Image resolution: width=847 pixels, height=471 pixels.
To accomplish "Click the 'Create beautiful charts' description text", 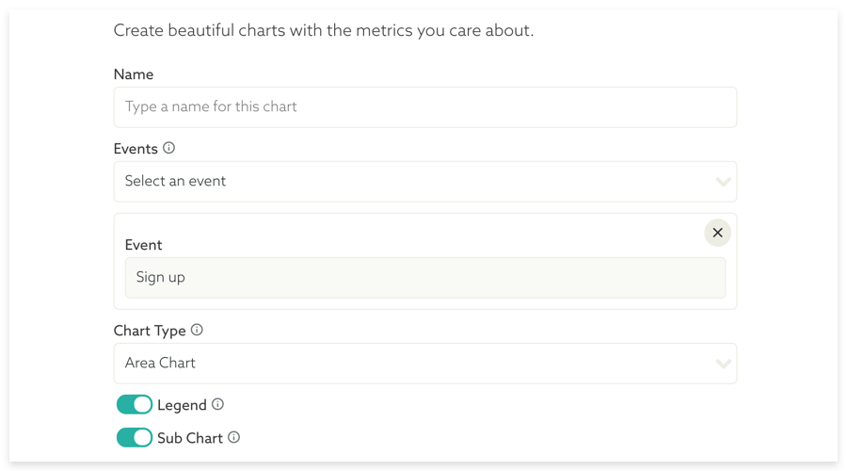I will tap(323, 30).
